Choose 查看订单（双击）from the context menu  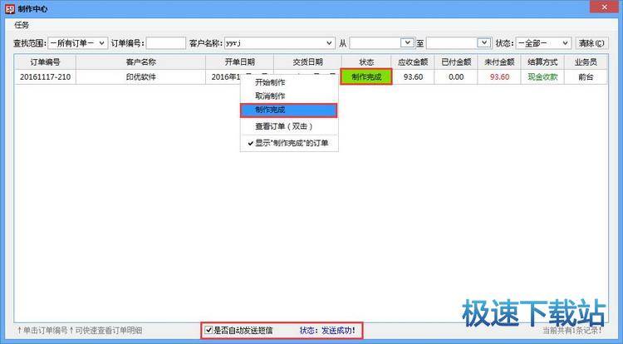click(x=289, y=126)
